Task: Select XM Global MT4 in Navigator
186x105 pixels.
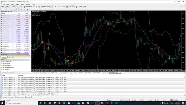Action: pos(7,62)
